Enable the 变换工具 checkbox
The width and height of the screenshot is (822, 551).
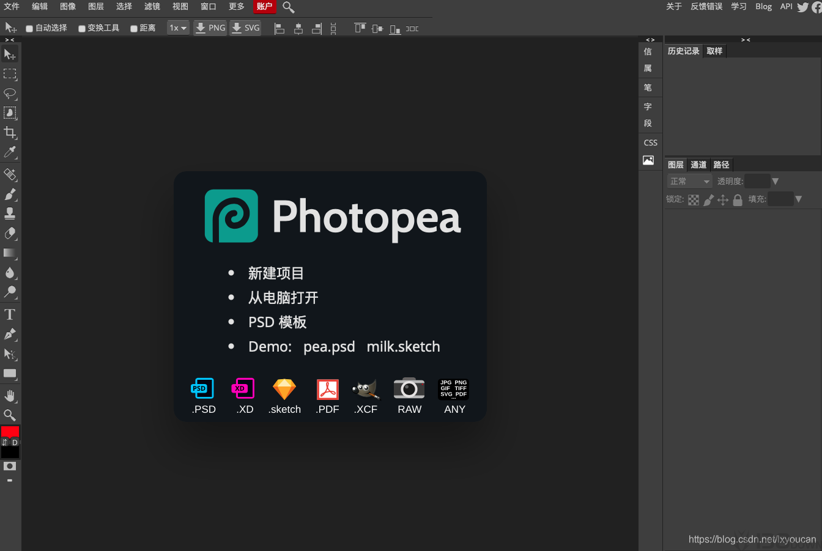coord(81,29)
